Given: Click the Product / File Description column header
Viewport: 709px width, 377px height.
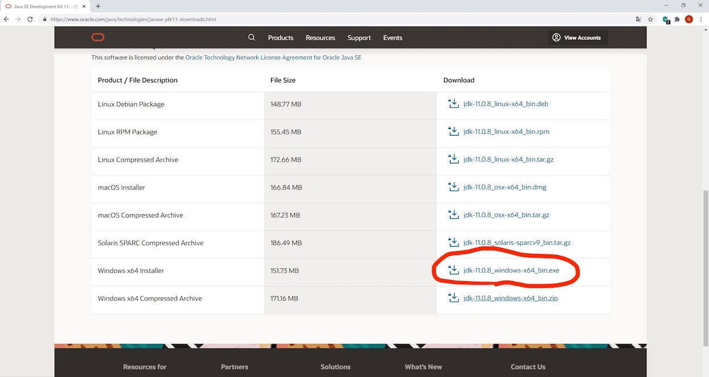Looking at the screenshot, I should 138,80.
